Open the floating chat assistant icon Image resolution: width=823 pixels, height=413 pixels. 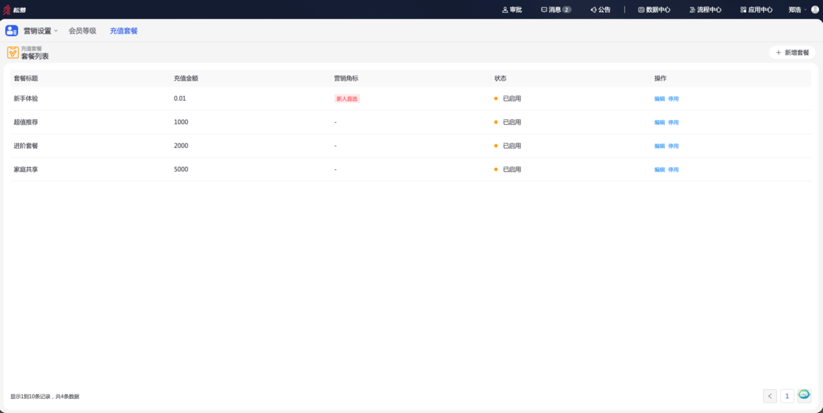(x=804, y=394)
